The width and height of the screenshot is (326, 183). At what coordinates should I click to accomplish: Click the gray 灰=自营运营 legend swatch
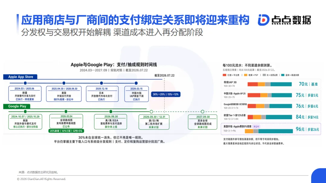(x=264, y=75)
